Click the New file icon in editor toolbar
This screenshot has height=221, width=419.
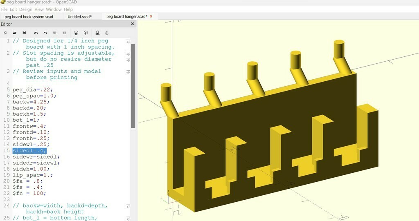click(x=5, y=33)
